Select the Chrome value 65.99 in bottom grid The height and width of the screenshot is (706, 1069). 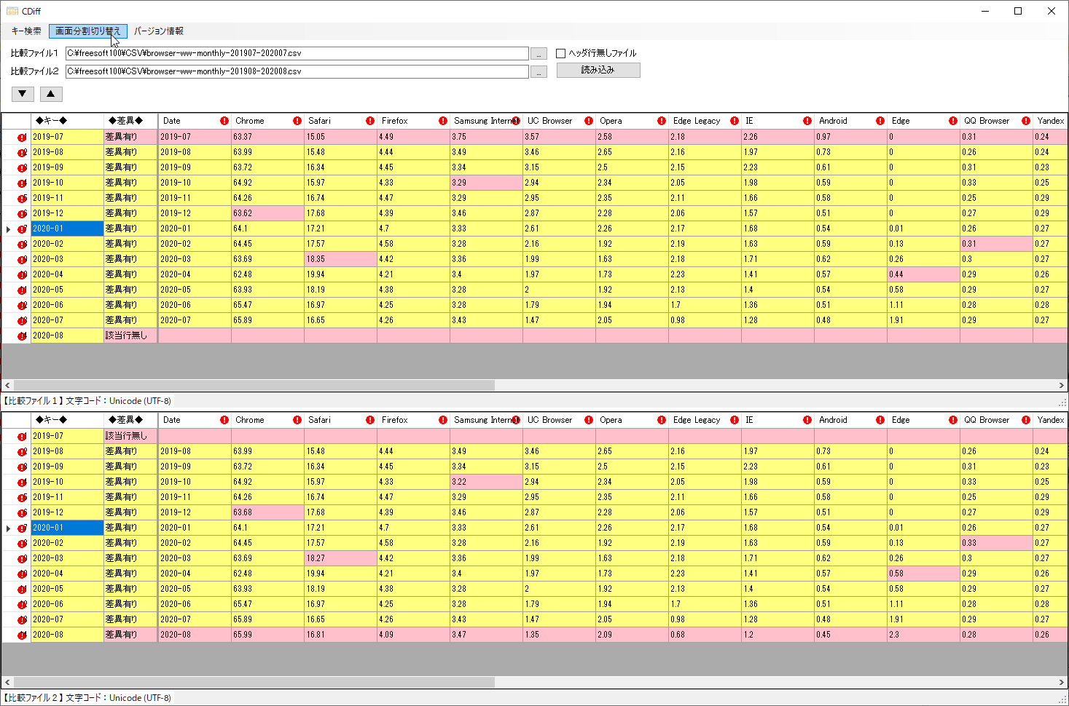point(267,635)
